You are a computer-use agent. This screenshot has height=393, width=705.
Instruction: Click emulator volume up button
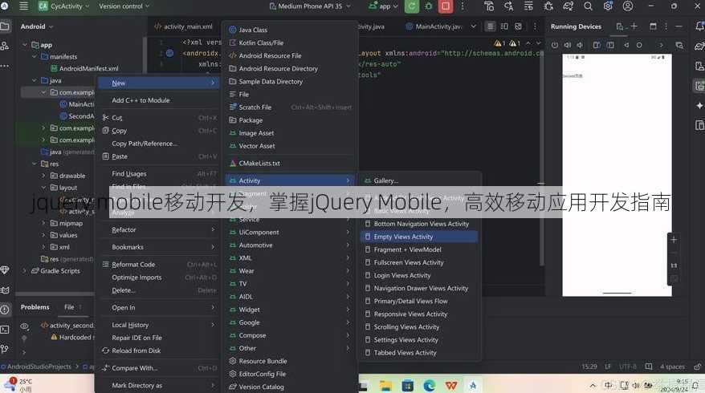click(568, 45)
